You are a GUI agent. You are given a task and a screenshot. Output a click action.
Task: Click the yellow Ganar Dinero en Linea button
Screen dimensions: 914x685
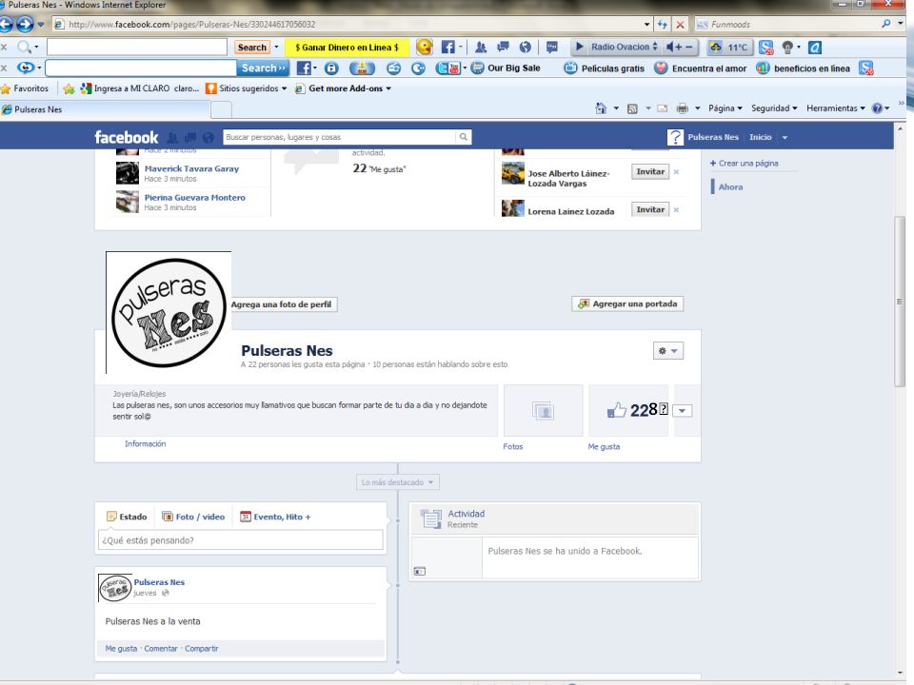[x=347, y=48]
